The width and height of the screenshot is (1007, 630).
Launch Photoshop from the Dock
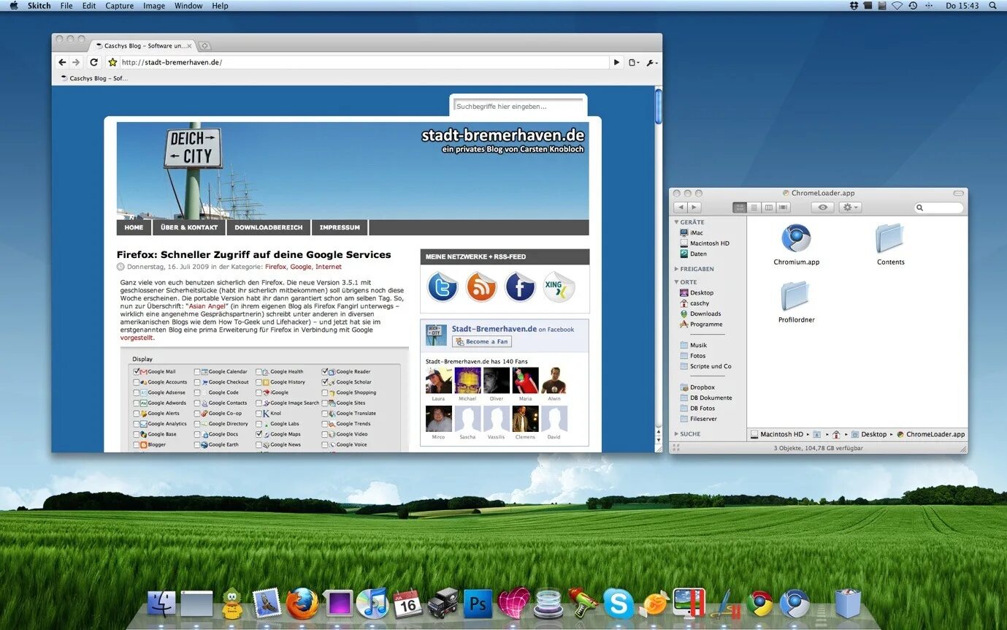[478, 604]
